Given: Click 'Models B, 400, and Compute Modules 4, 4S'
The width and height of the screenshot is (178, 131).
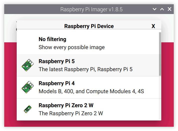Looking at the screenshot, I should (91, 91).
